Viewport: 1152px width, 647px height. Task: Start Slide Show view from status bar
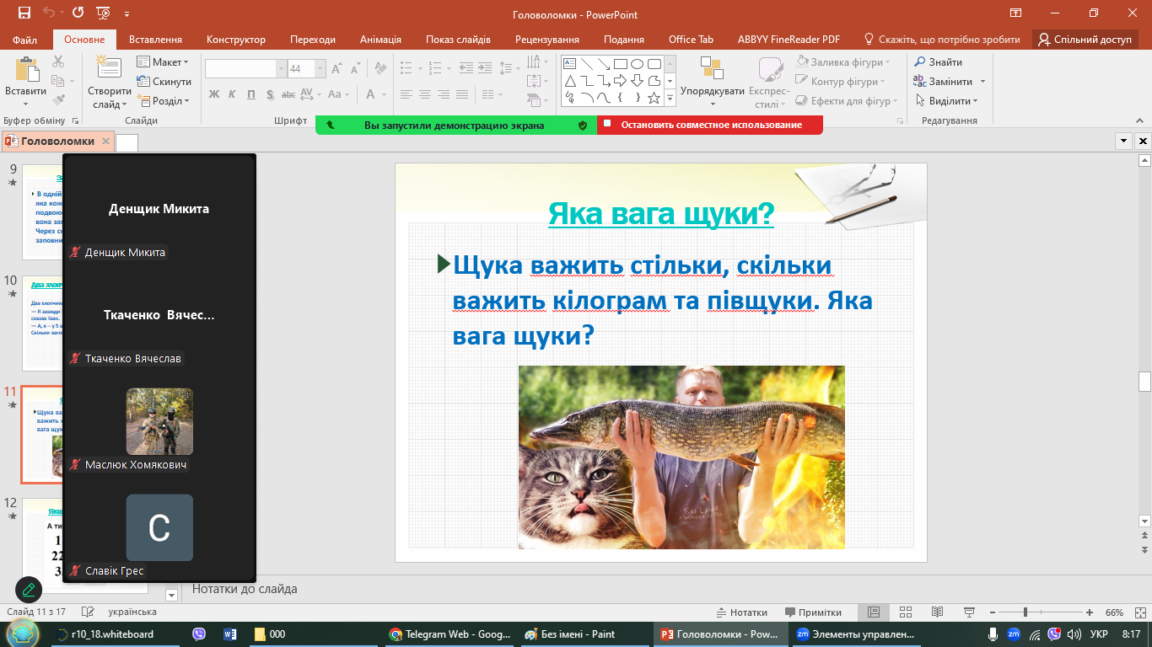click(x=968, y=612)
